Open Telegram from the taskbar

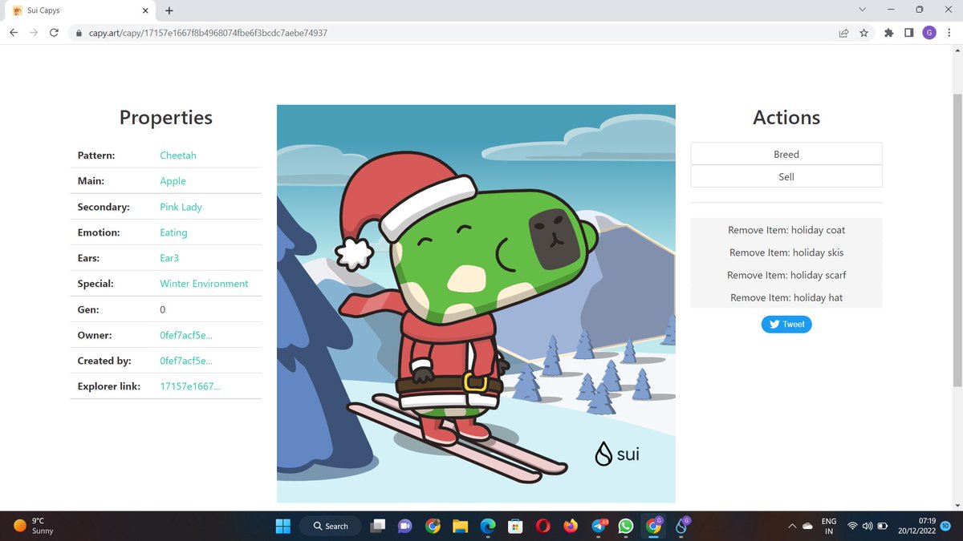599,526
